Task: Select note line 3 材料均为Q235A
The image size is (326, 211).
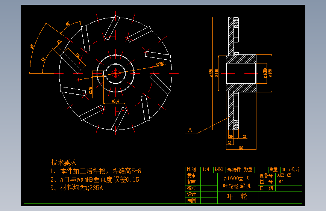Action: pyautogui.click(x=76, y=188)
